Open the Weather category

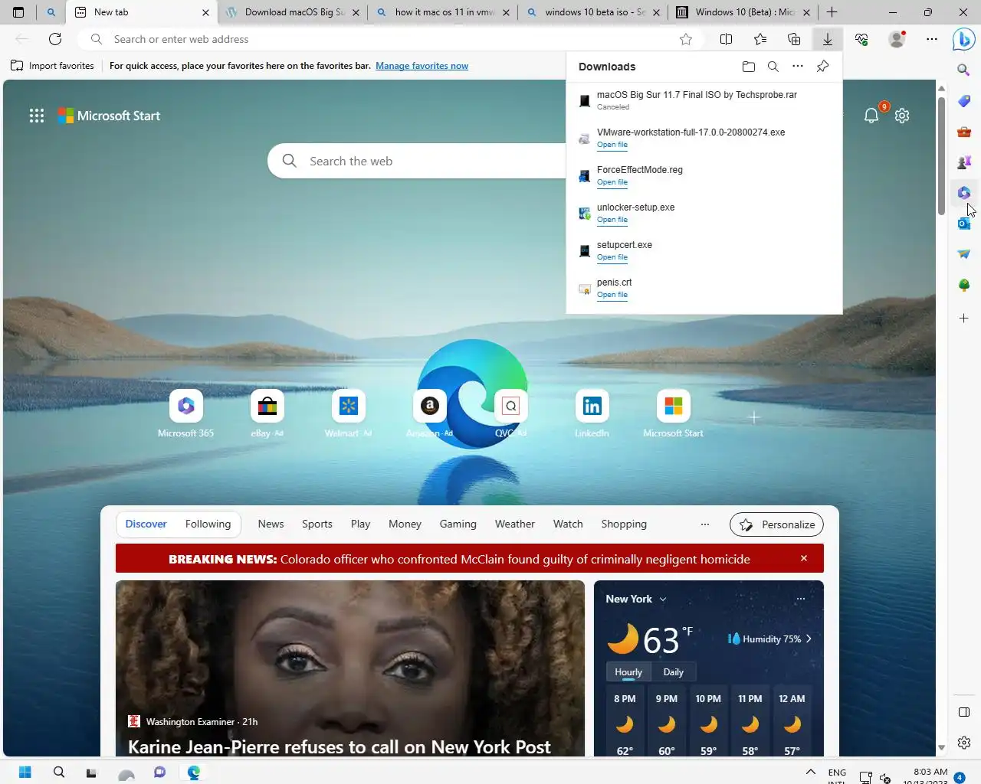(514, 524)
